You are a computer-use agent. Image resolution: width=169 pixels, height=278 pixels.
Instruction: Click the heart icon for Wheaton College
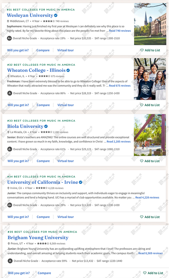click(x=141, y=105)
